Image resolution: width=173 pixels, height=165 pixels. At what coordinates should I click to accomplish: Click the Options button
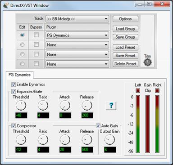125,19
